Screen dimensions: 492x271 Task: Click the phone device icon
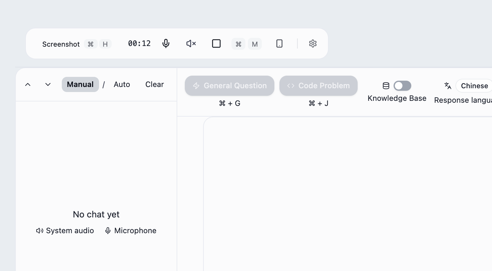(279, 43)
